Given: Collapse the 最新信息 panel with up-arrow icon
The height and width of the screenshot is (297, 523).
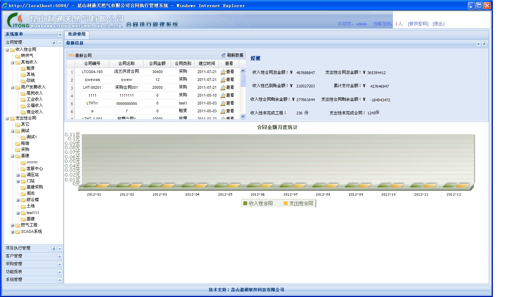Looking at the screenshot, I should click(478, 44).
